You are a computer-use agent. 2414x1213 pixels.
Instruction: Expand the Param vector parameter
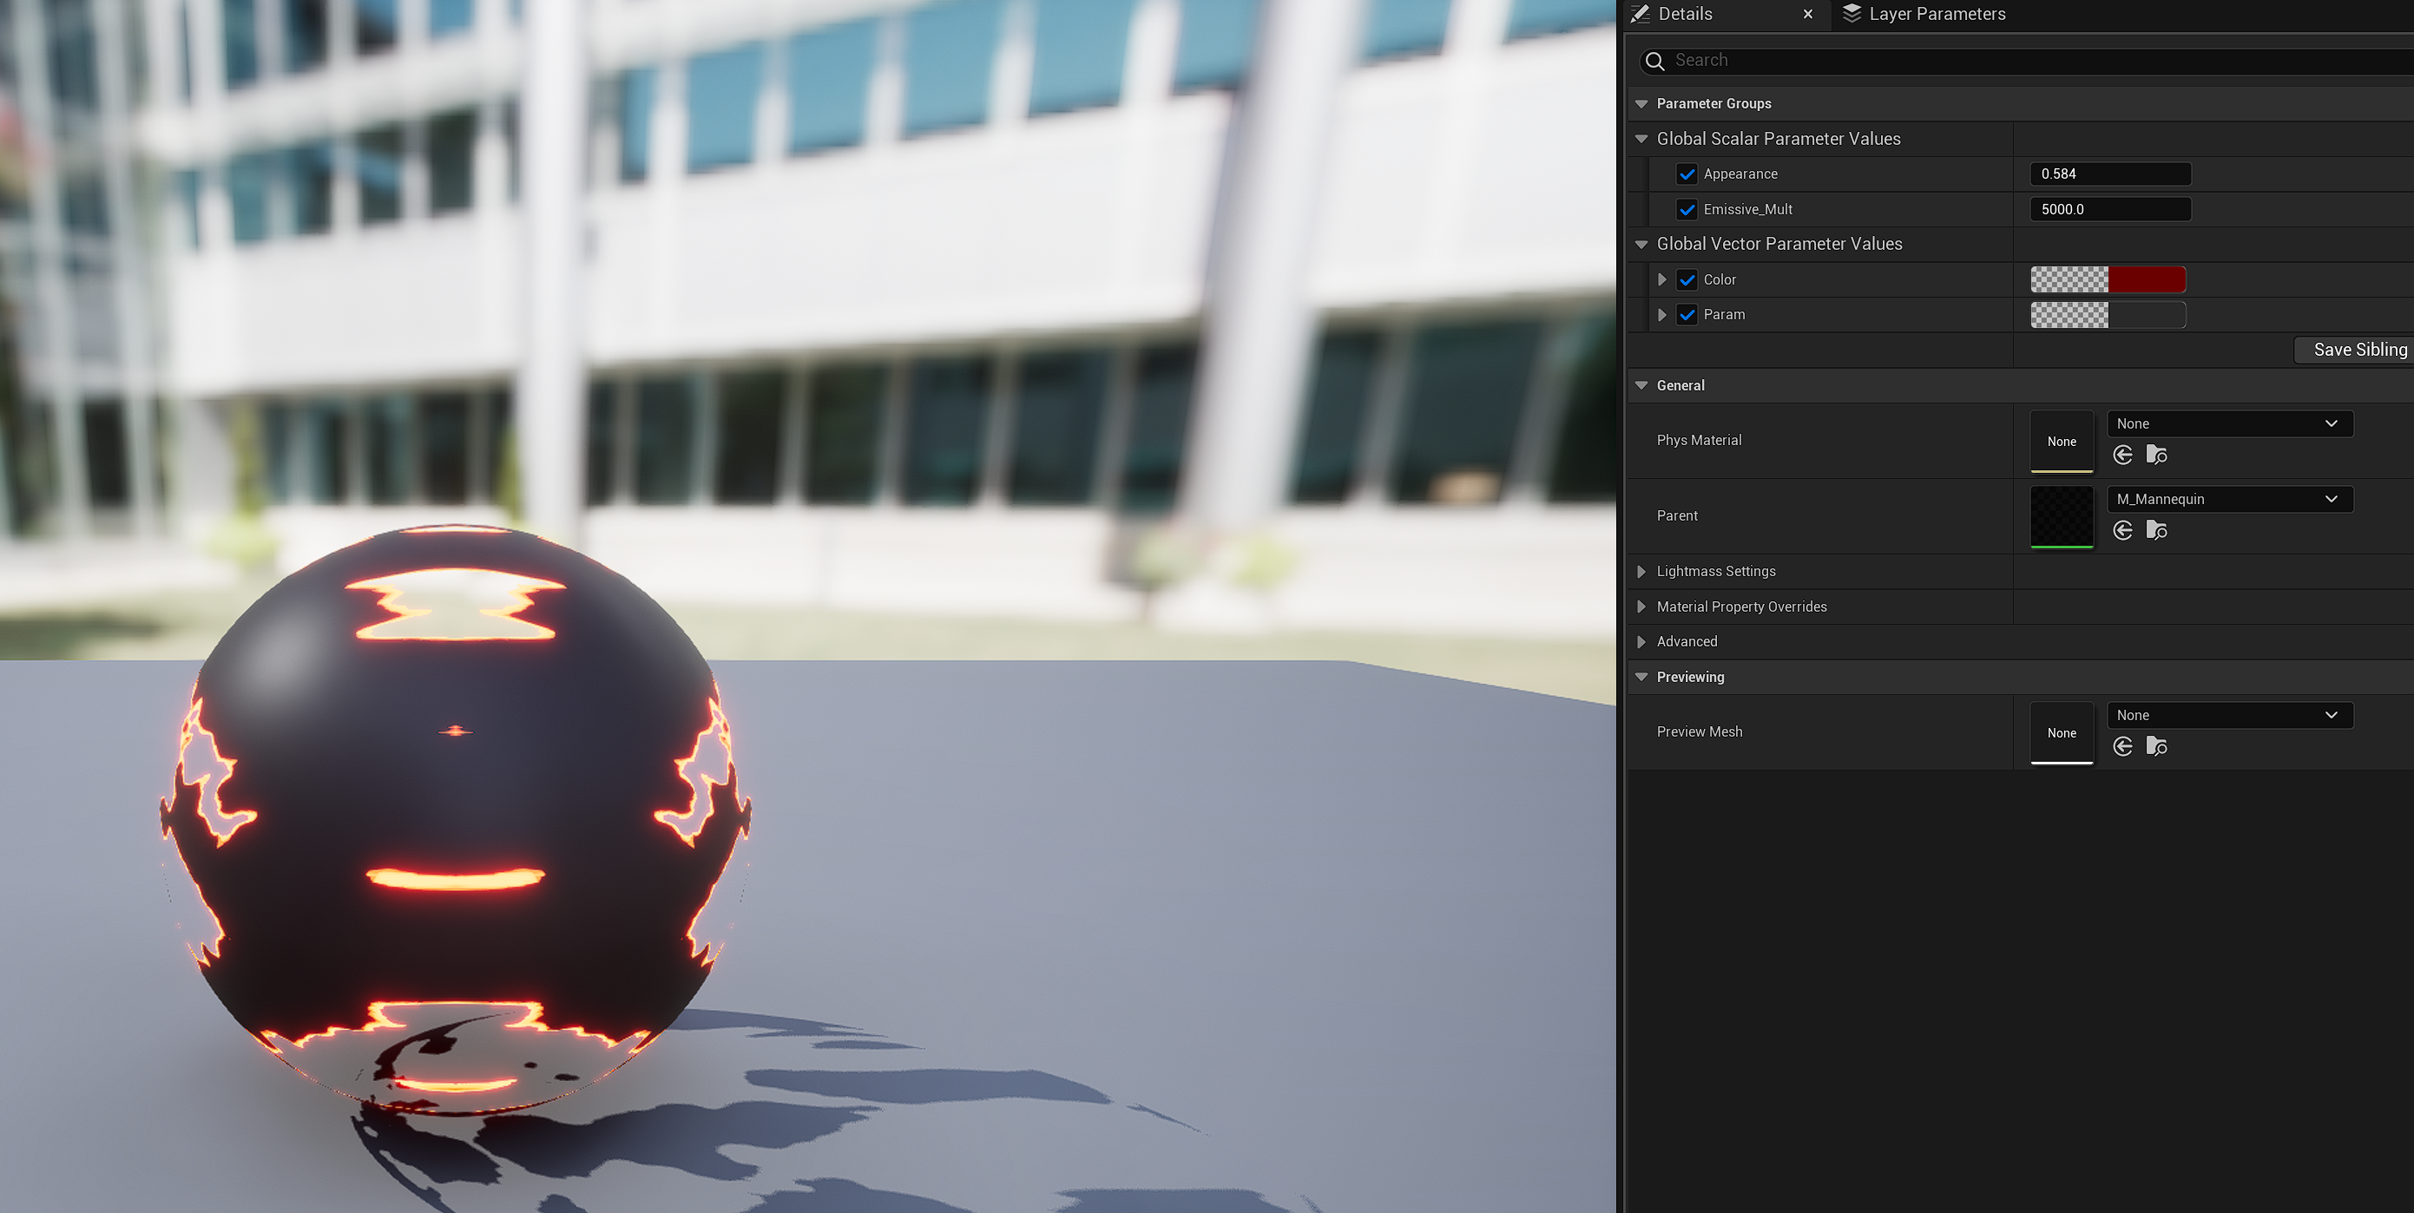click(x=1661, y=315)
